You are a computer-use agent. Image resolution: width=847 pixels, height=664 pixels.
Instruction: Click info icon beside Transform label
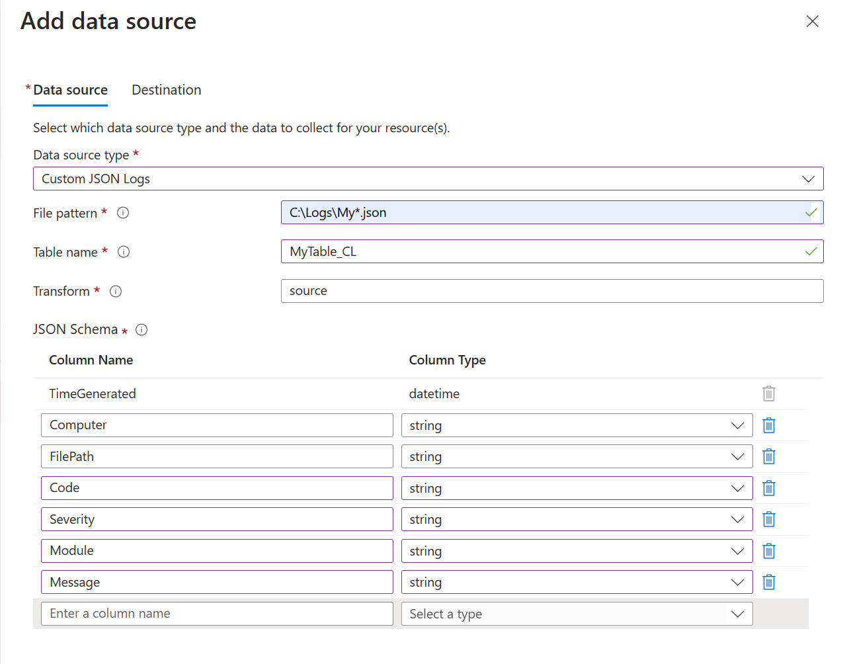(116, 291)
